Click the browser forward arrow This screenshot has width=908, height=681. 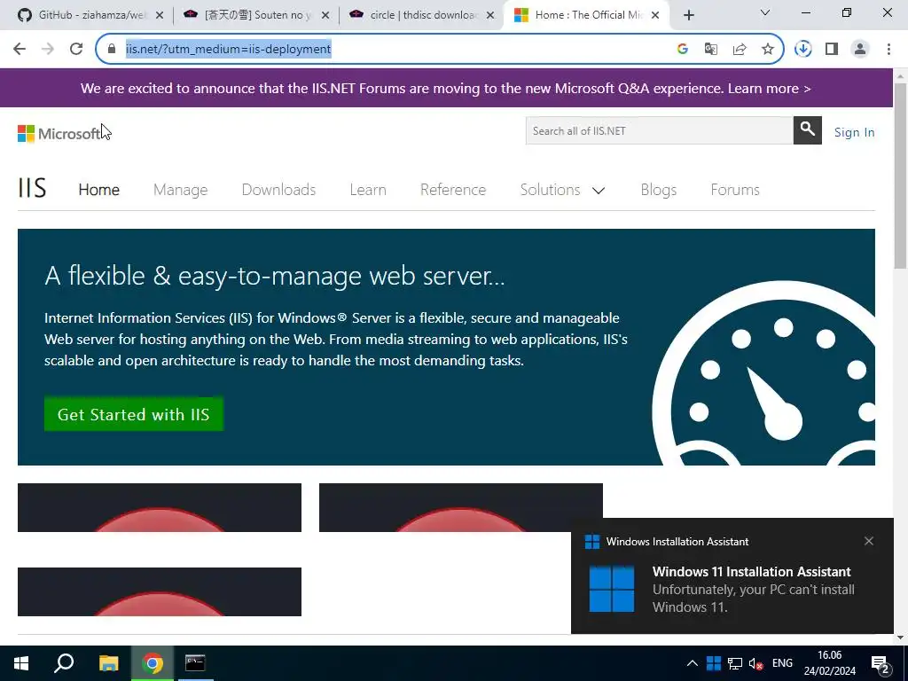click(48, 50)
